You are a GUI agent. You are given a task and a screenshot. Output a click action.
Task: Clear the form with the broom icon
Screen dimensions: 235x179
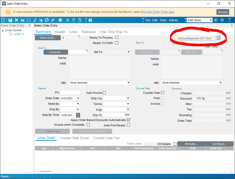(x=53, y=20)
